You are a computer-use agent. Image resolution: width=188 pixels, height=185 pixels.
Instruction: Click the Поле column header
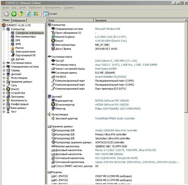click(x=70, y=20)
